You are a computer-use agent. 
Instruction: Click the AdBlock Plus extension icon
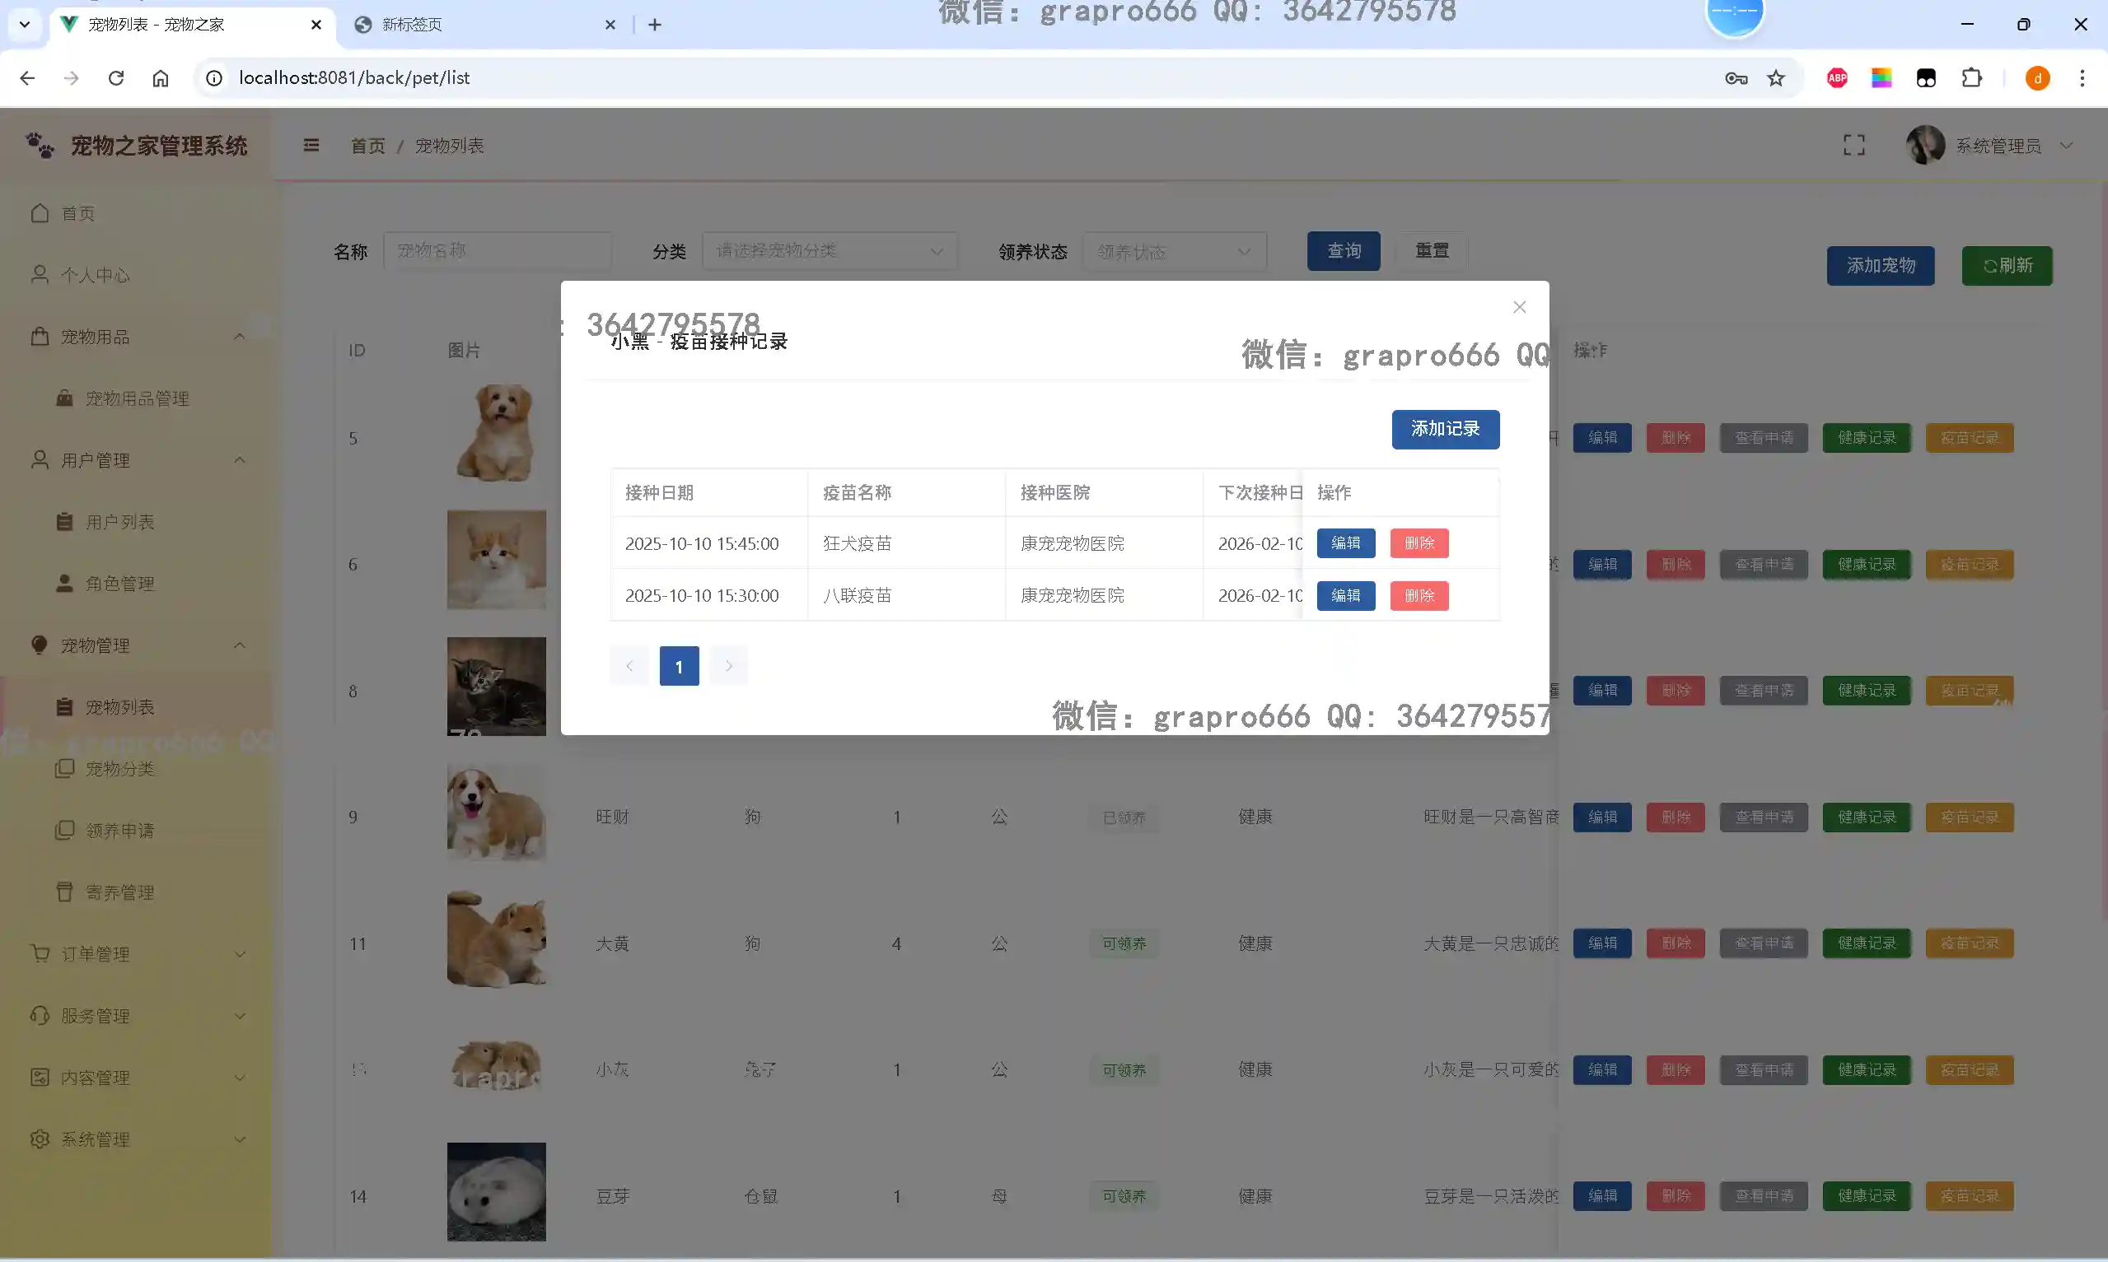pos(1837,78)
